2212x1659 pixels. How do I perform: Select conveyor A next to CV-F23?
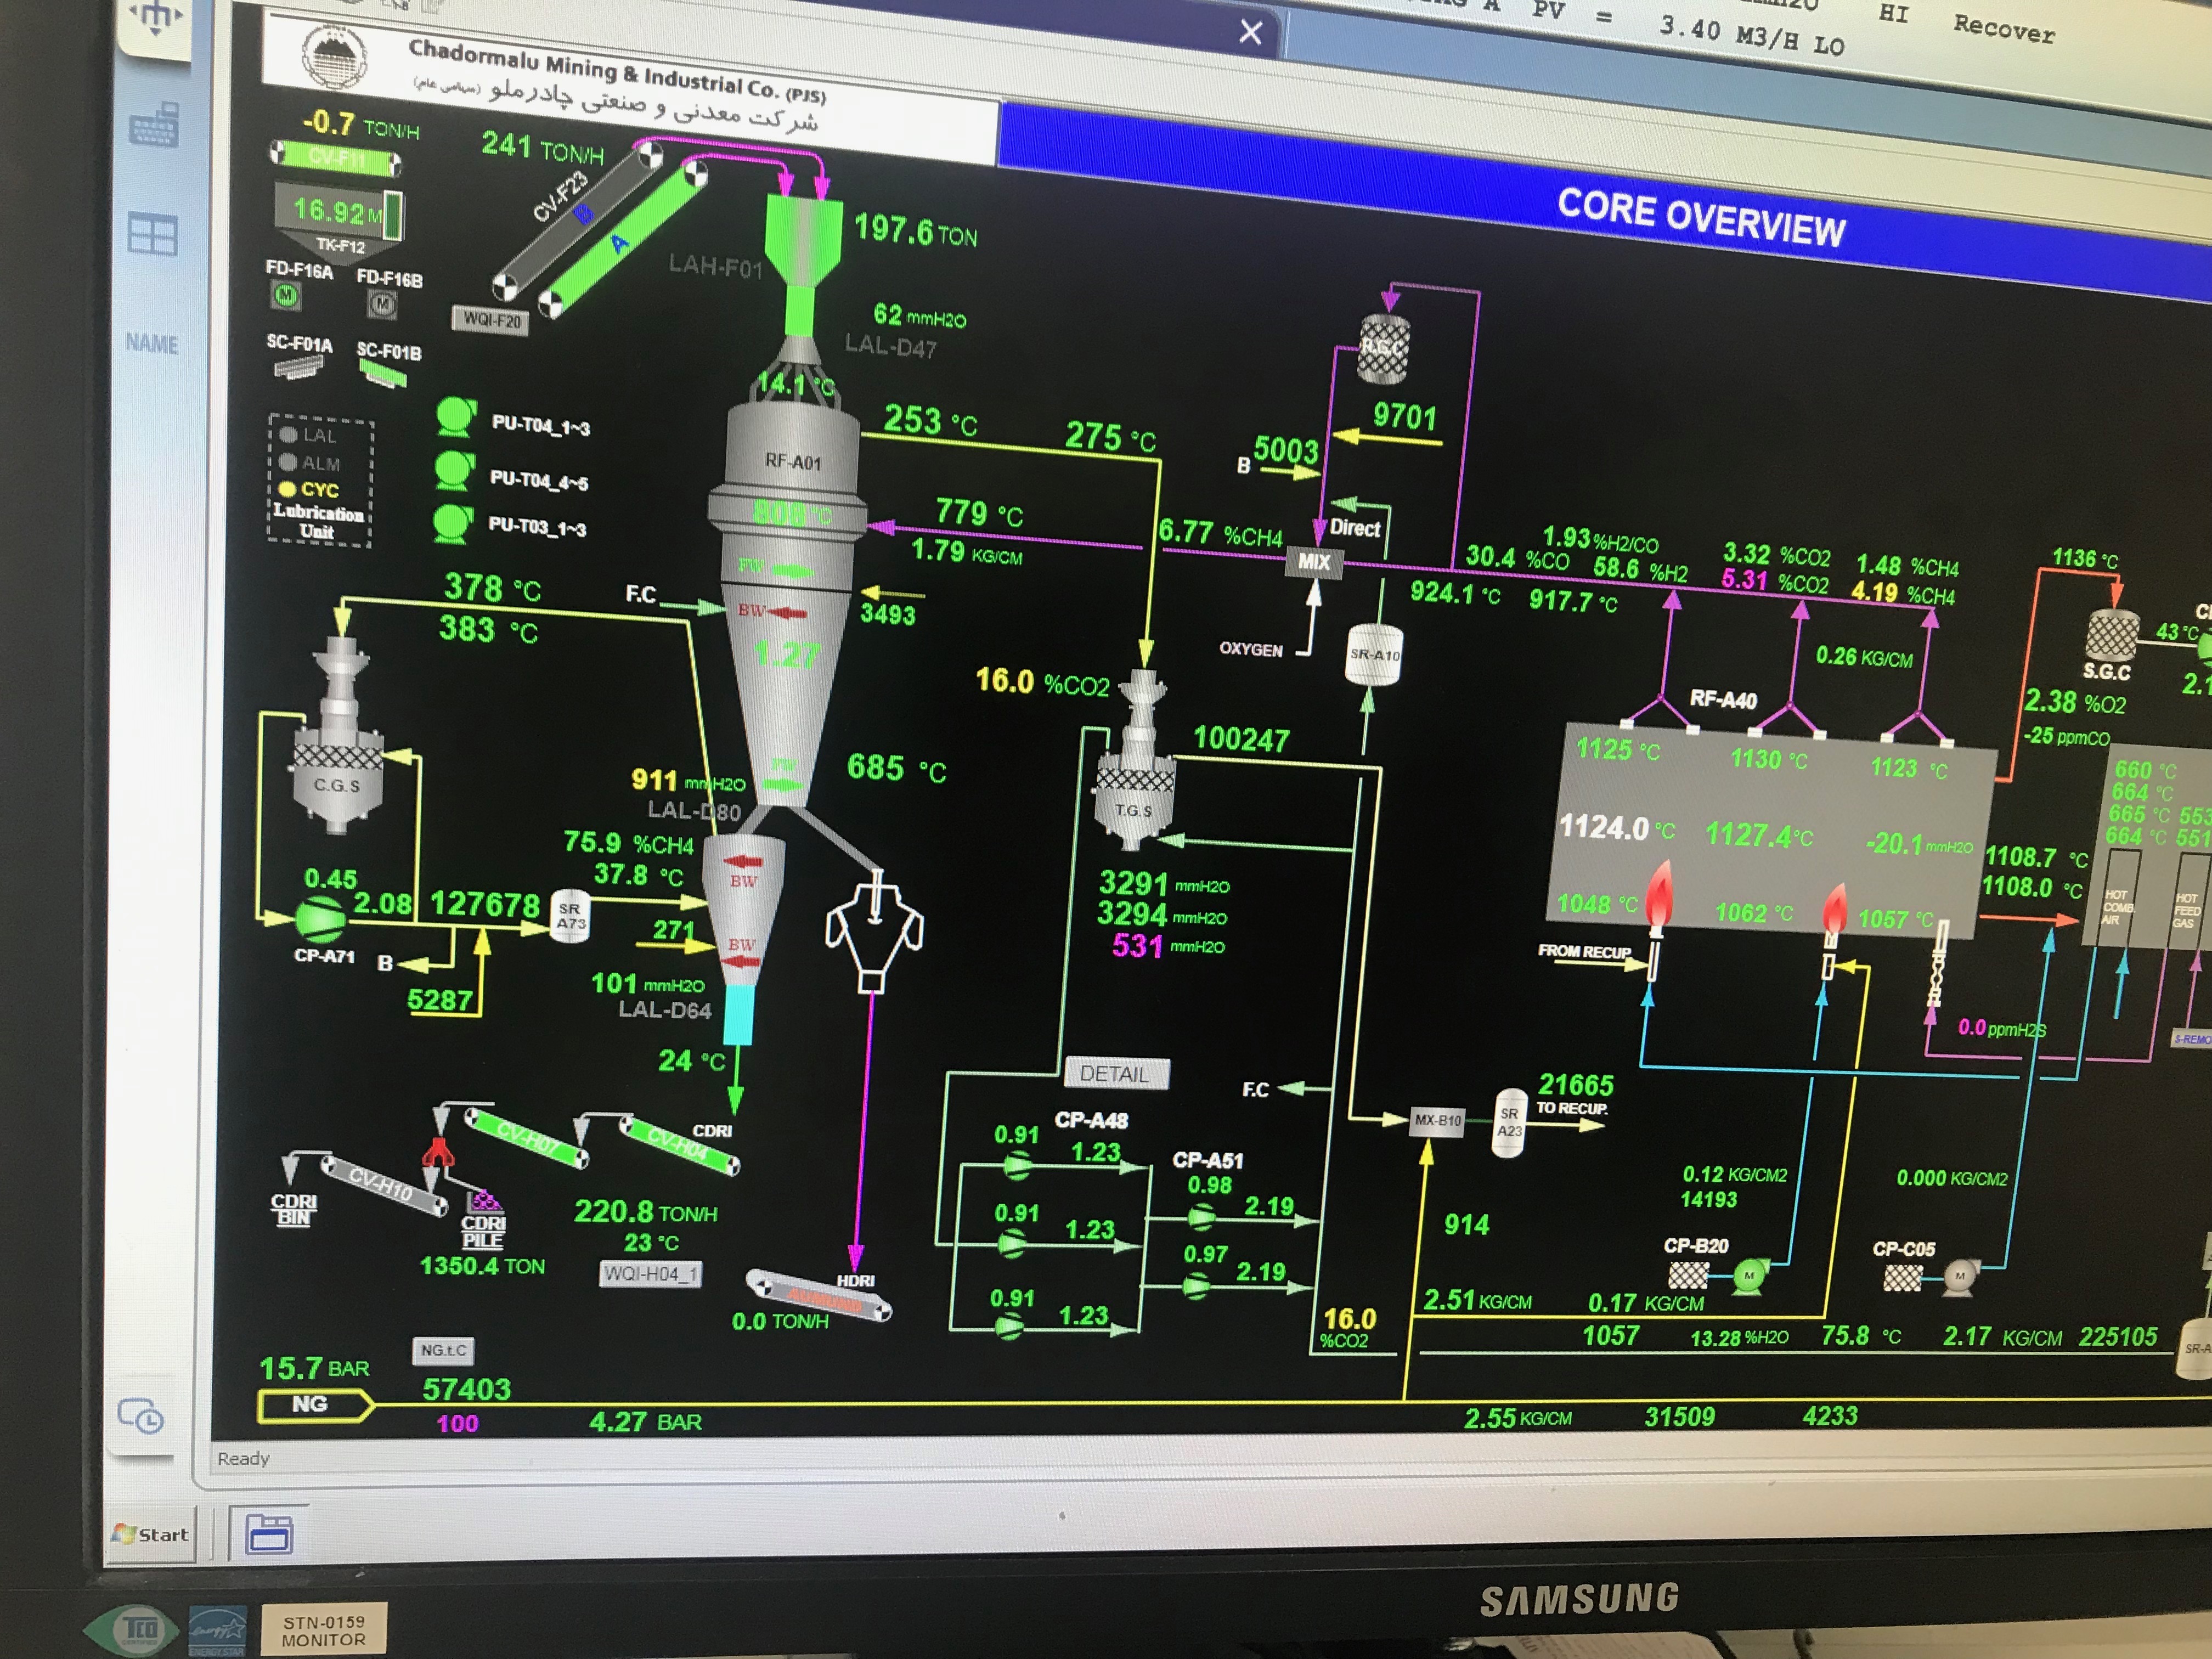point(622,239)
